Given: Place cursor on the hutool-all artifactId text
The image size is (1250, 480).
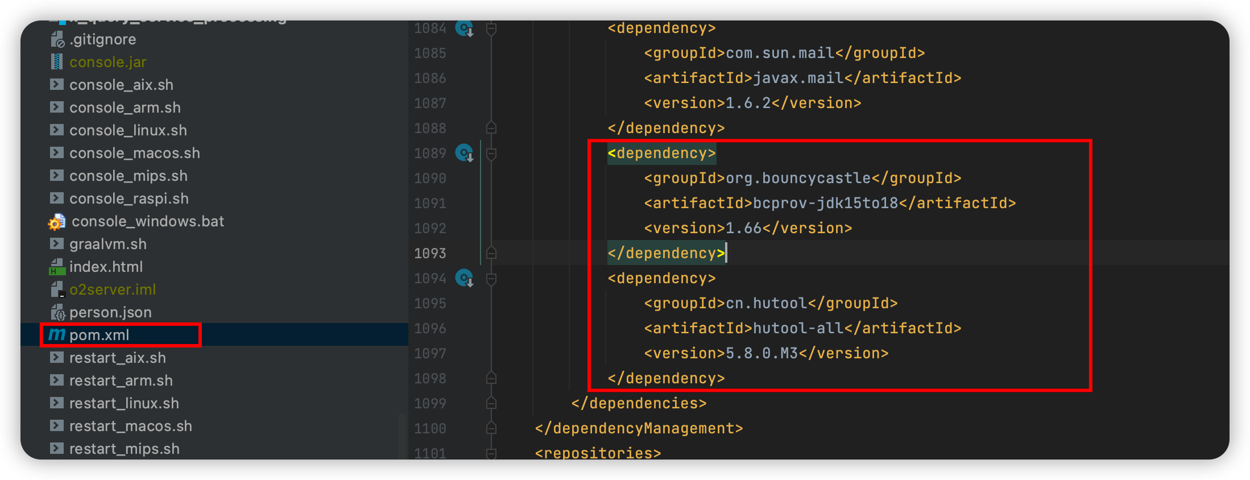Looking at the screenshot, I should 798,328.
